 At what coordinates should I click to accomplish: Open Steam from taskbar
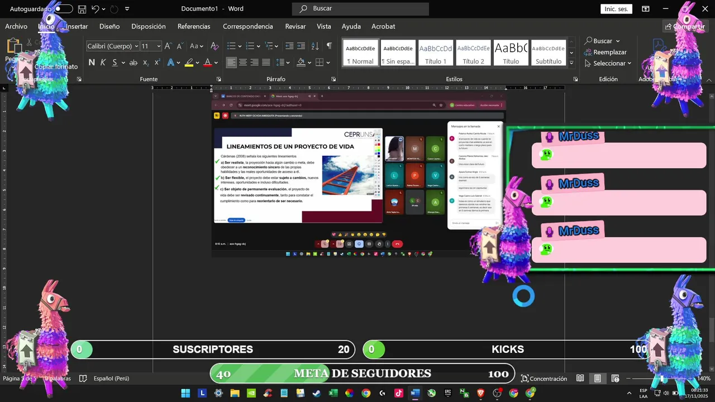pyautogui.click(x=317, y=393)
